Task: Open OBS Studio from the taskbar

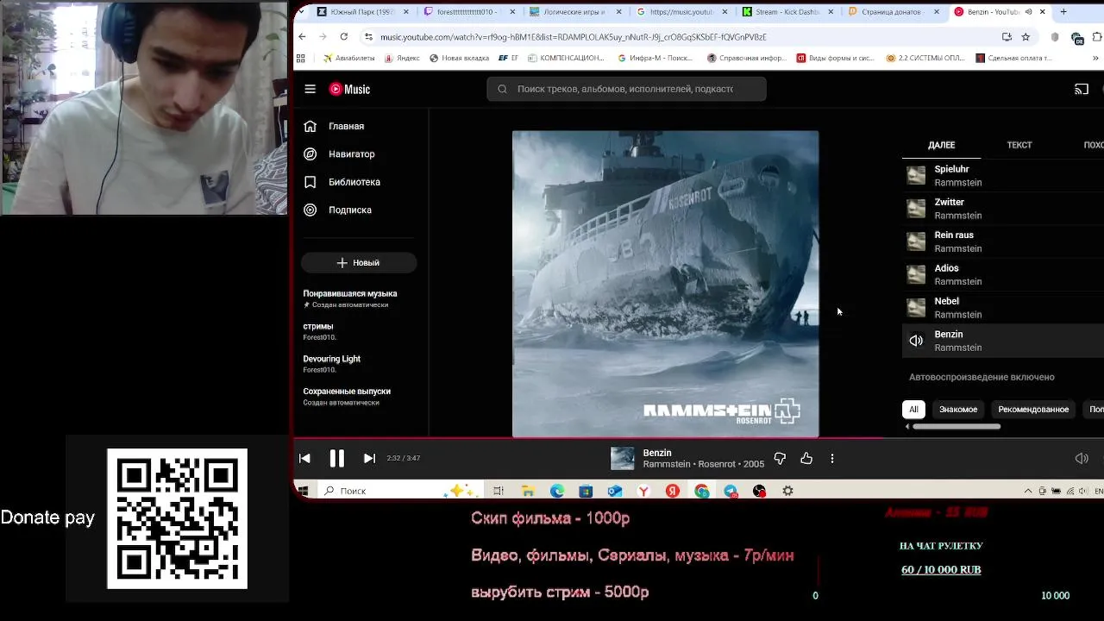Action: tap(759, 491)
